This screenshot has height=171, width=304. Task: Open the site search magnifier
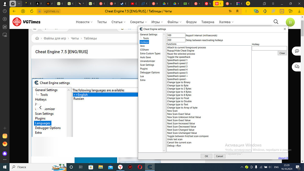pyautogui.click(x=276, y=22)
